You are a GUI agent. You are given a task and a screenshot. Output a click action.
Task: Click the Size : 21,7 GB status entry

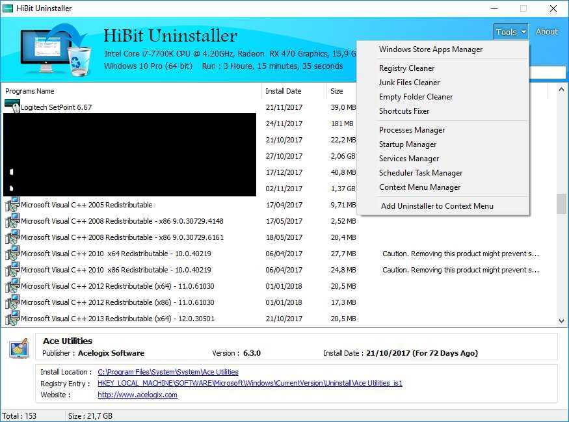[90, 416]
